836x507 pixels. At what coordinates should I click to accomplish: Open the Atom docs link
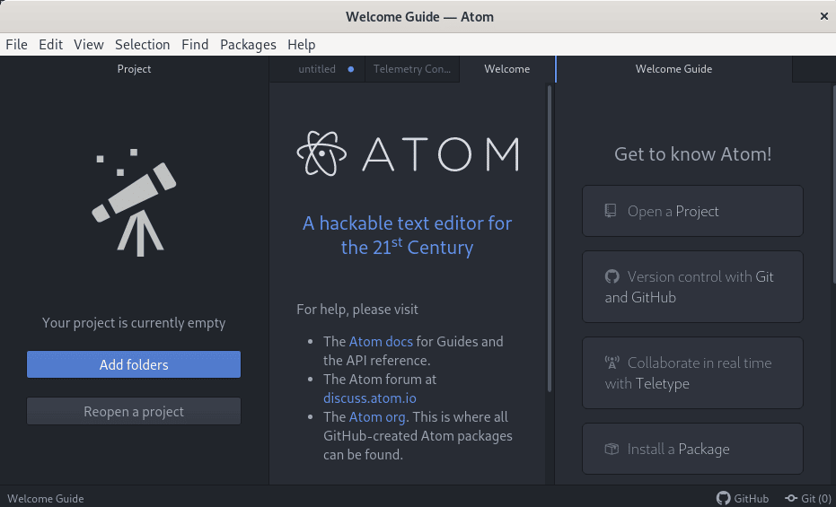(x=381, y=341)
